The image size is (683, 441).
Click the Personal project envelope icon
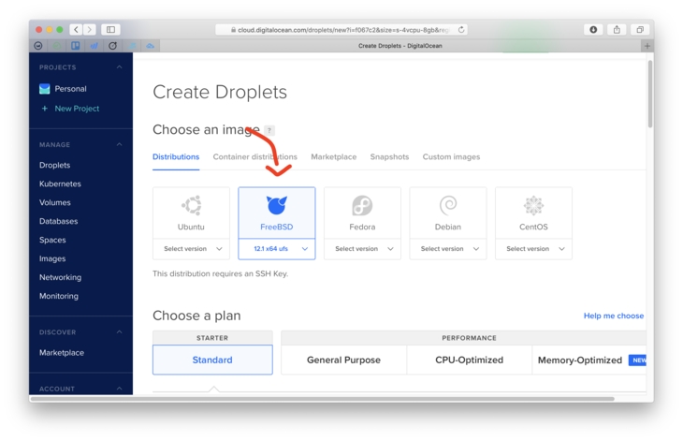coord(45,89)
